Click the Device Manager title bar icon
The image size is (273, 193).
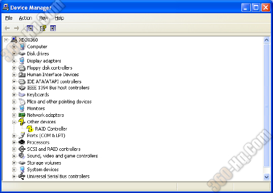click(x=6, y=7)
